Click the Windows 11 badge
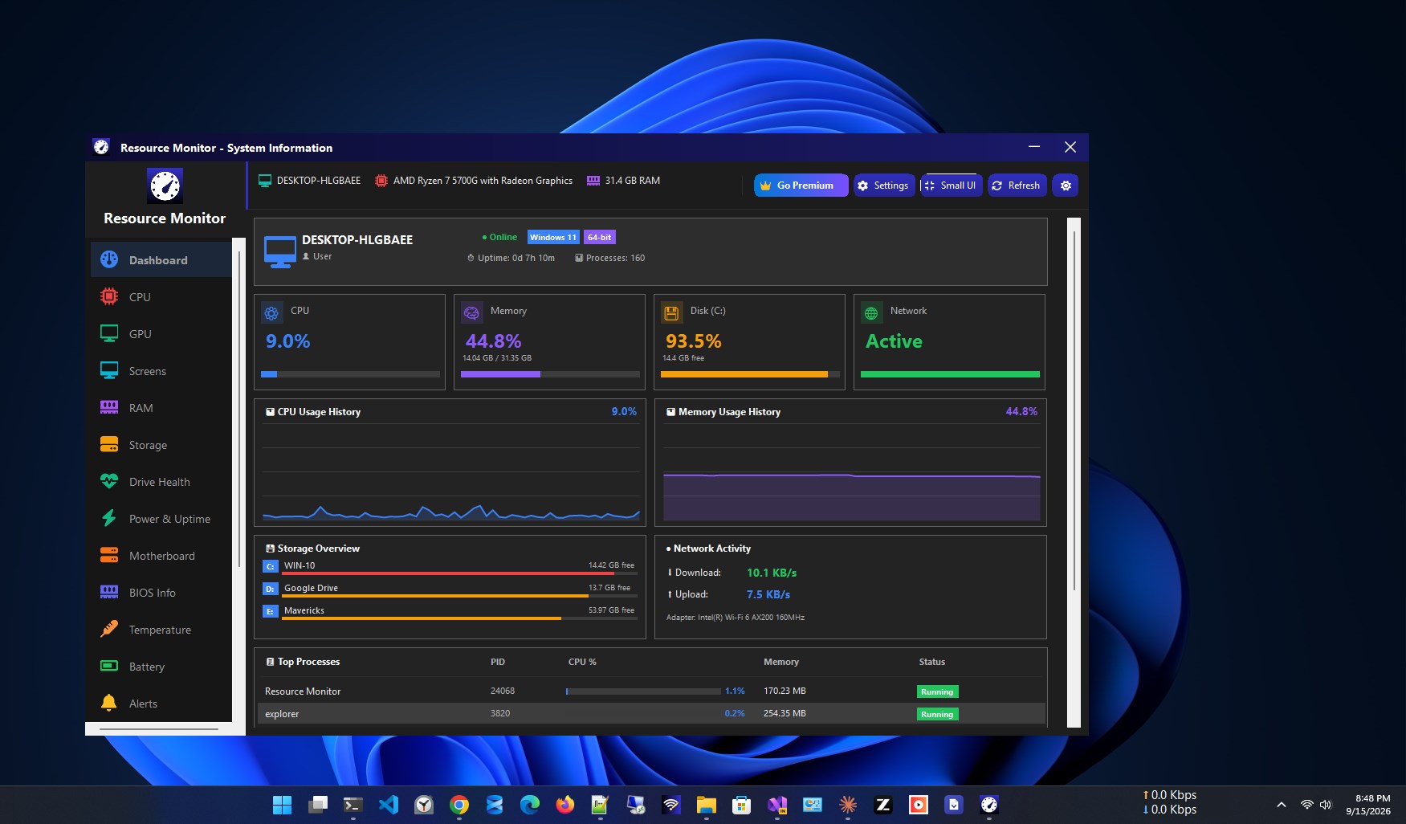Image resolution: width=1406 pixels, height=824 pixels. pos(553,237)
